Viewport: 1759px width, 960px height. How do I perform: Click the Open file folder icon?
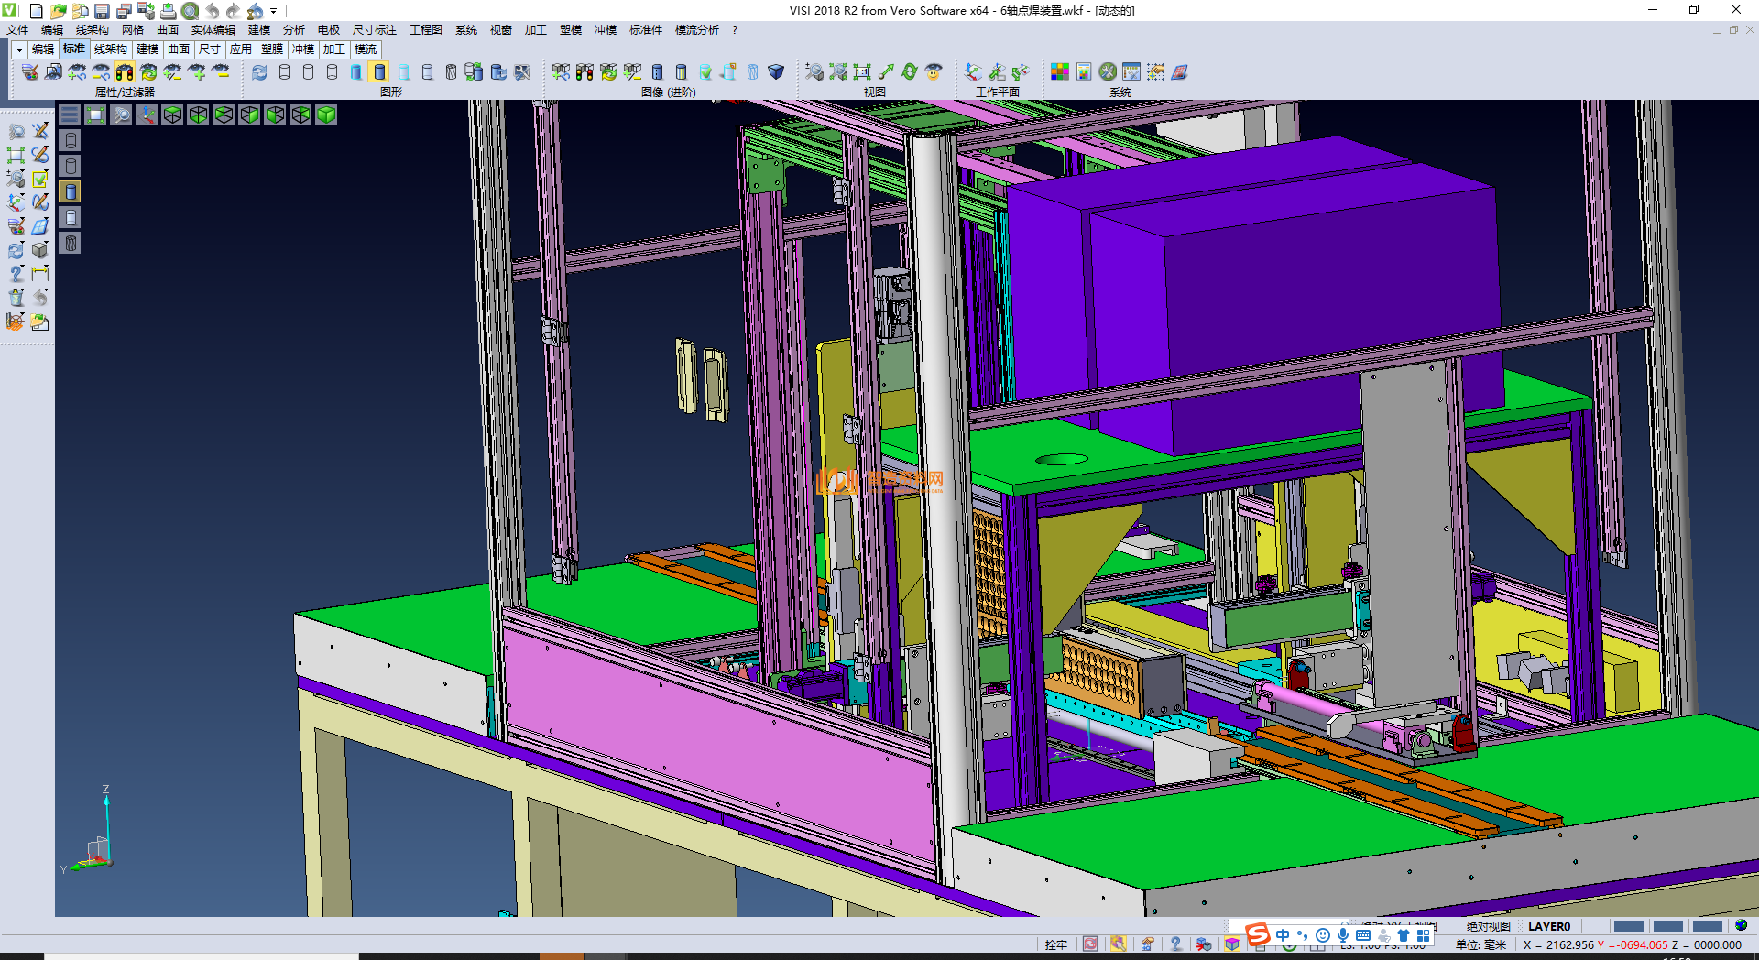coord(58,11)
